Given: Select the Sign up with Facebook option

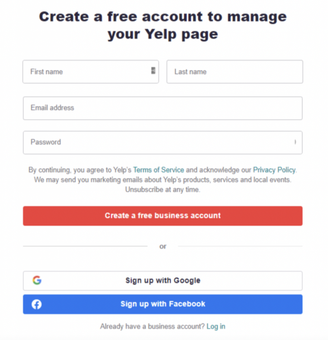Looking at the screenshot, I should click(163, 304).
